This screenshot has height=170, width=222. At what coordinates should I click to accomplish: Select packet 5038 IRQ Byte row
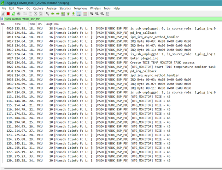111,80
